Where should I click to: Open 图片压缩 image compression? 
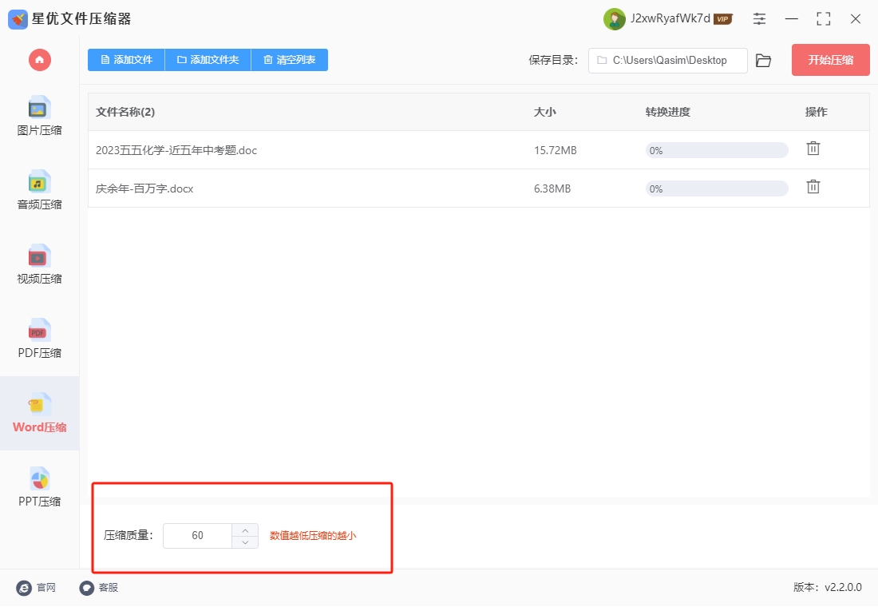tap(39, 116)
